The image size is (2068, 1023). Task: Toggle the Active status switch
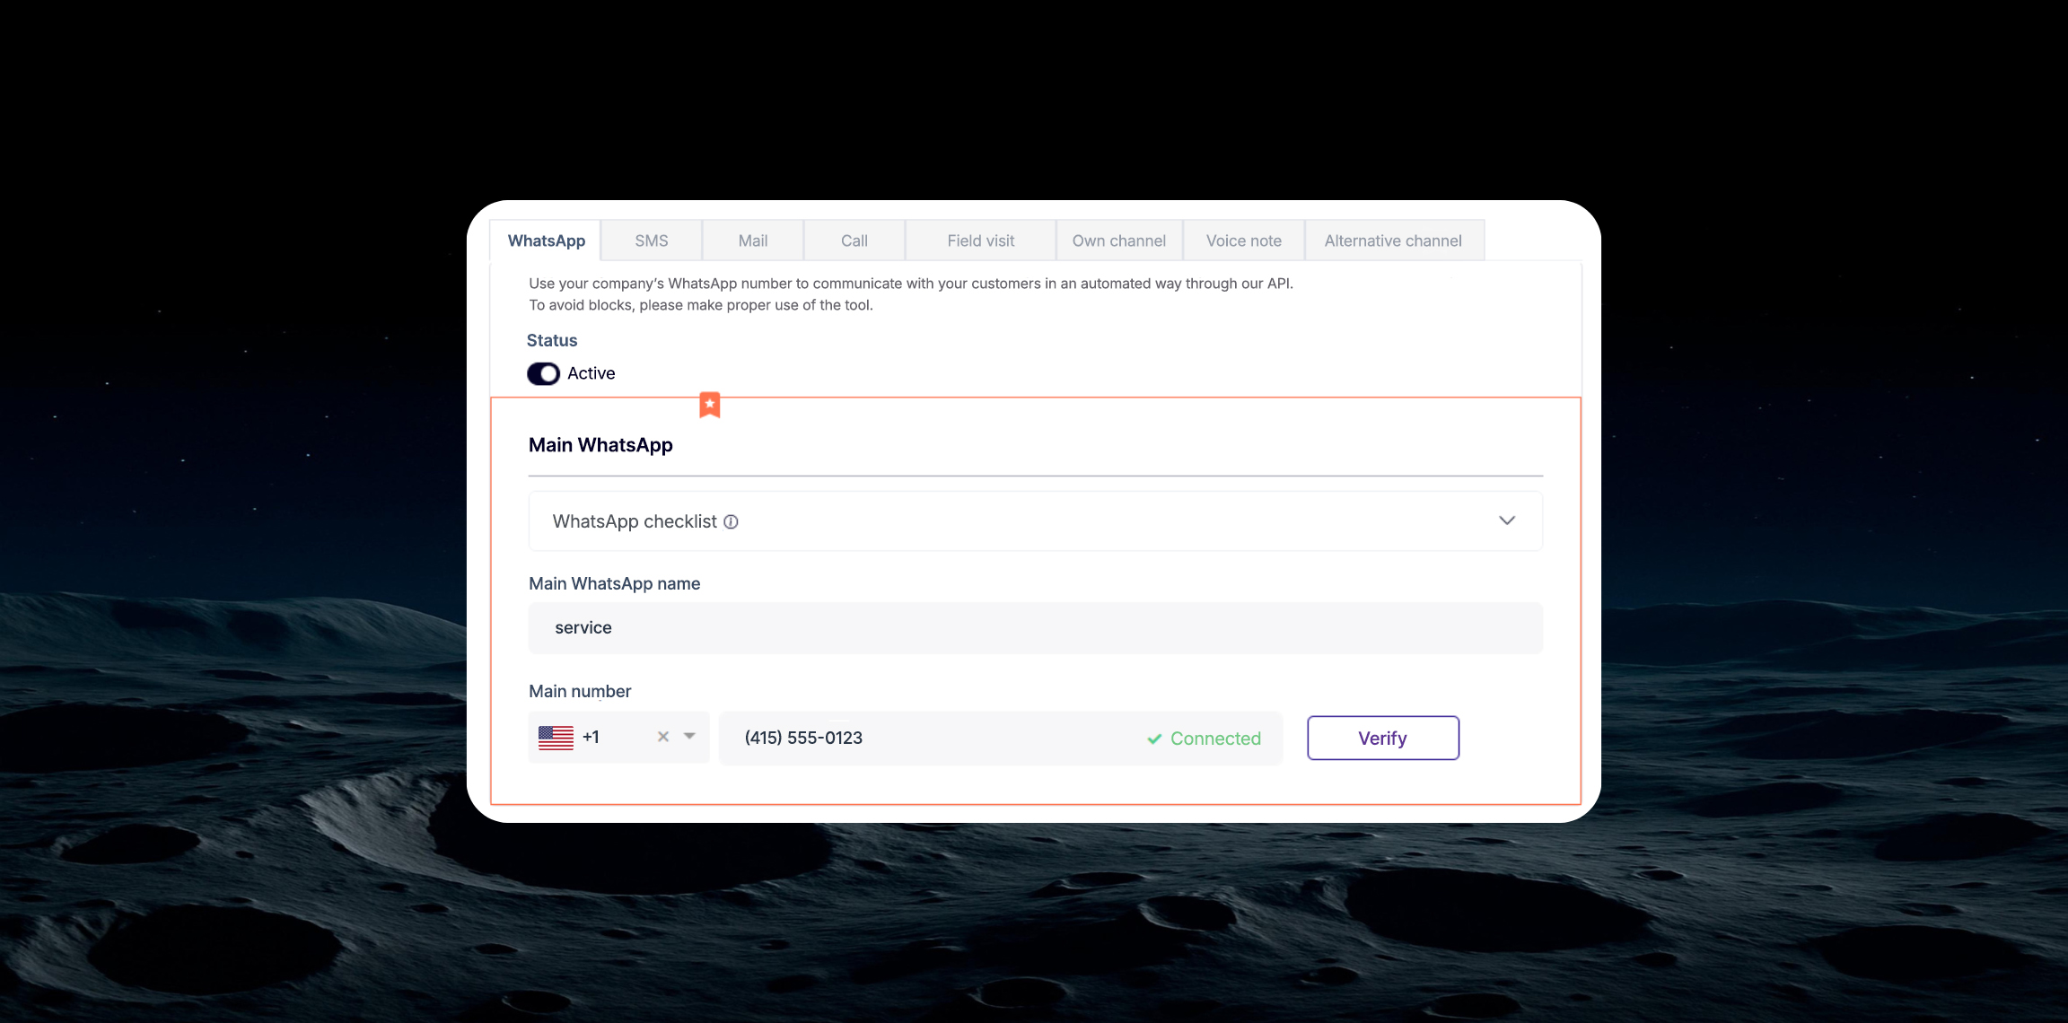(x=543, y=373)
